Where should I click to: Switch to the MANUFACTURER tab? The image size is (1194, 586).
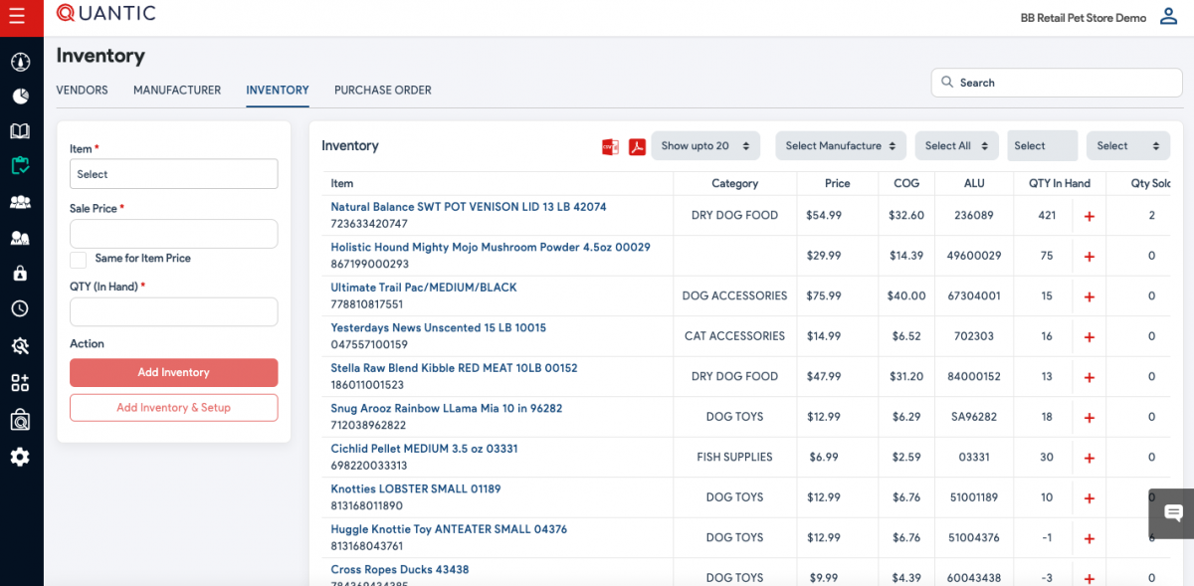click(x=177, y=90)
